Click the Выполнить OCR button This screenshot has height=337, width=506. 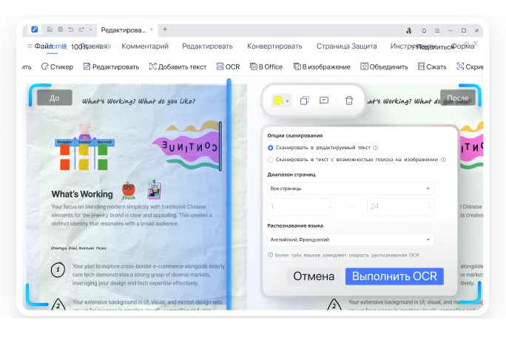pyautogui.click(x=394, y=276)
